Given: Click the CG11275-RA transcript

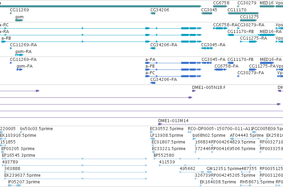Looking at the screenshot, I should [249, 42].
